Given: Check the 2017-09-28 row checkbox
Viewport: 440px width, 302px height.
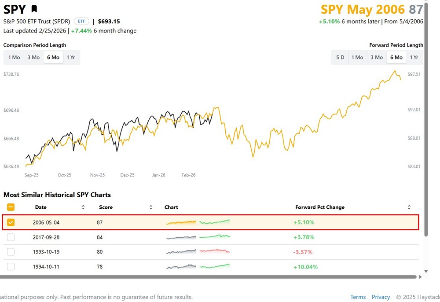Looking at the screenshot, I should [x=11, y=237].
